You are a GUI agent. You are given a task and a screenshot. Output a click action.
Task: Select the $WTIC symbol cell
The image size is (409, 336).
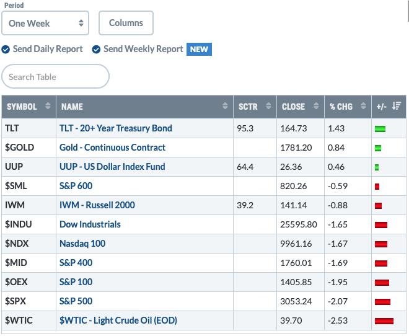(x=29, y=321)
